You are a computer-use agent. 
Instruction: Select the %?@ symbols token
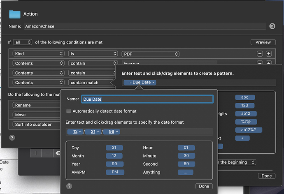(246, 122)
